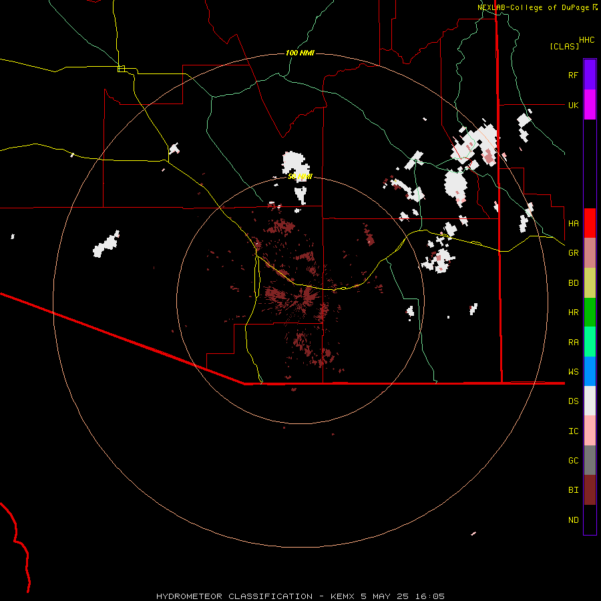This screenshot has height=601, width=601.
Task: Click the HA legend label
Action: click(x=573, y=223)
